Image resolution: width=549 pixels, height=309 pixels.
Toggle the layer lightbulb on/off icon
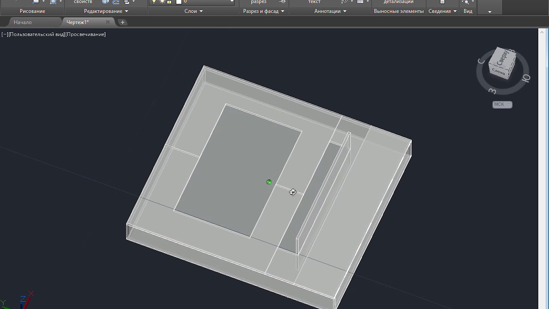pos(154,2)
